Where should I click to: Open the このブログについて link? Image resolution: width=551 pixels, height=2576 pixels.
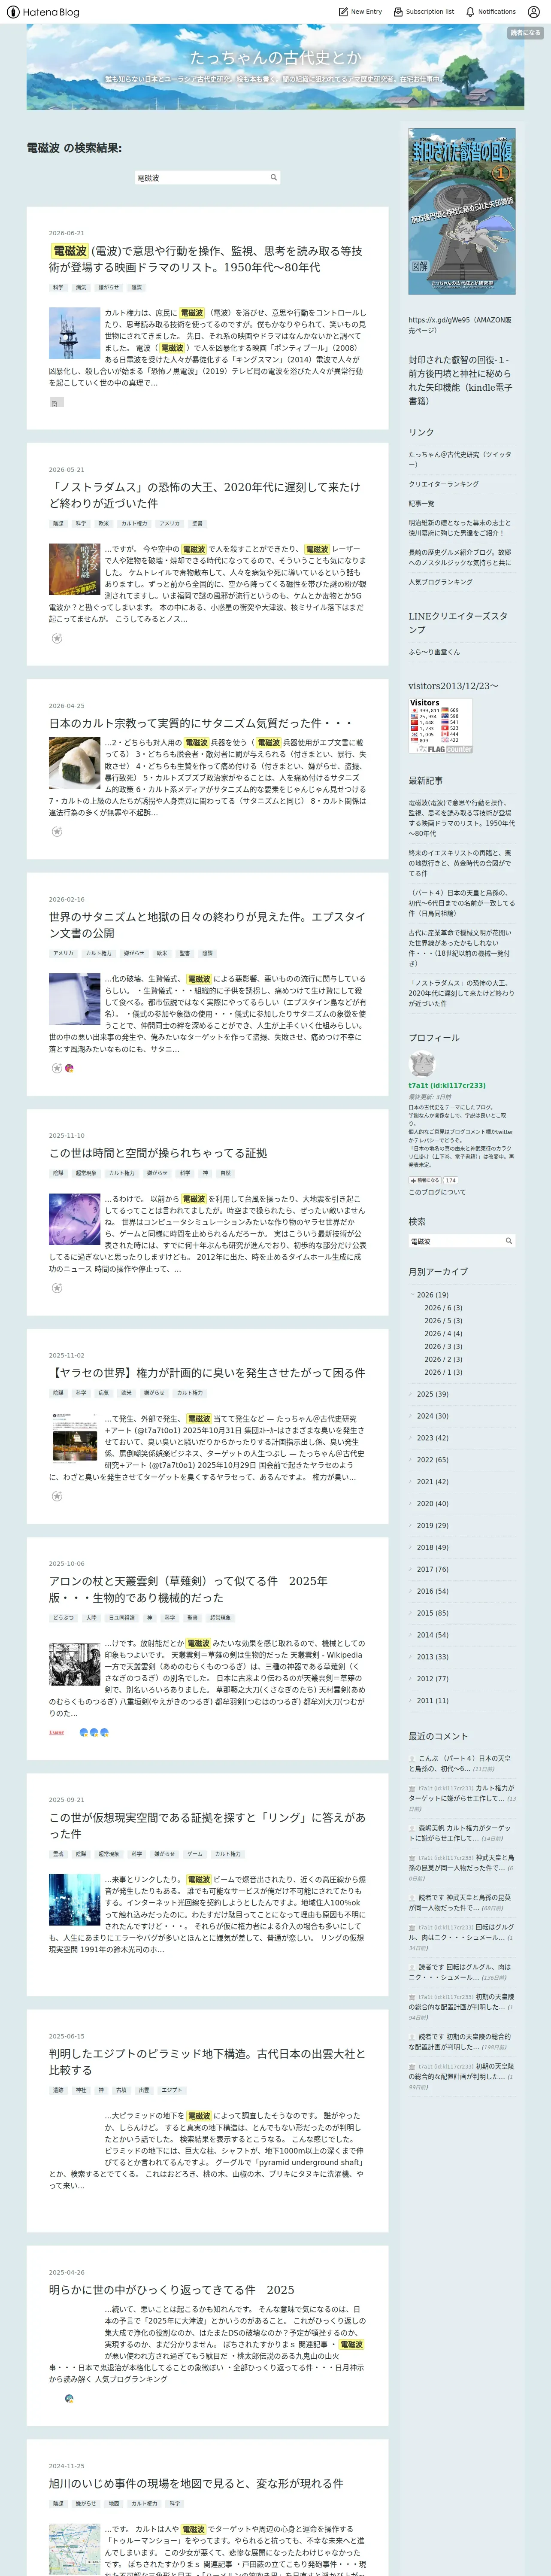click(437, 1192)
